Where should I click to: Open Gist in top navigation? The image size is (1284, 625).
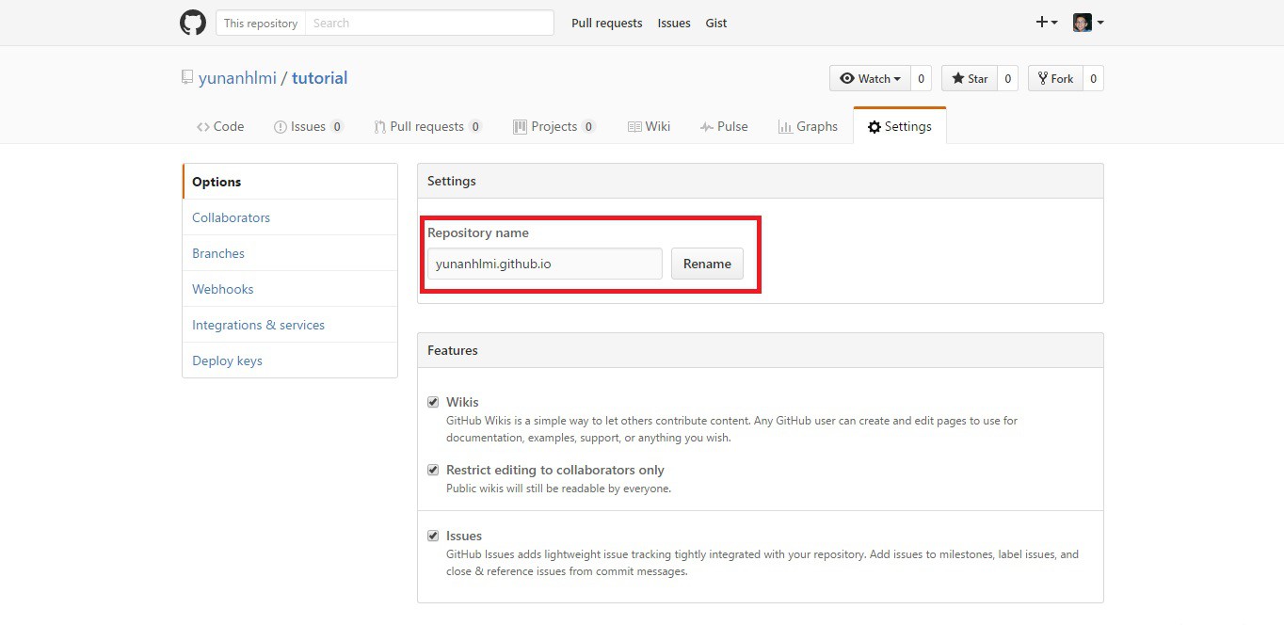716,23
